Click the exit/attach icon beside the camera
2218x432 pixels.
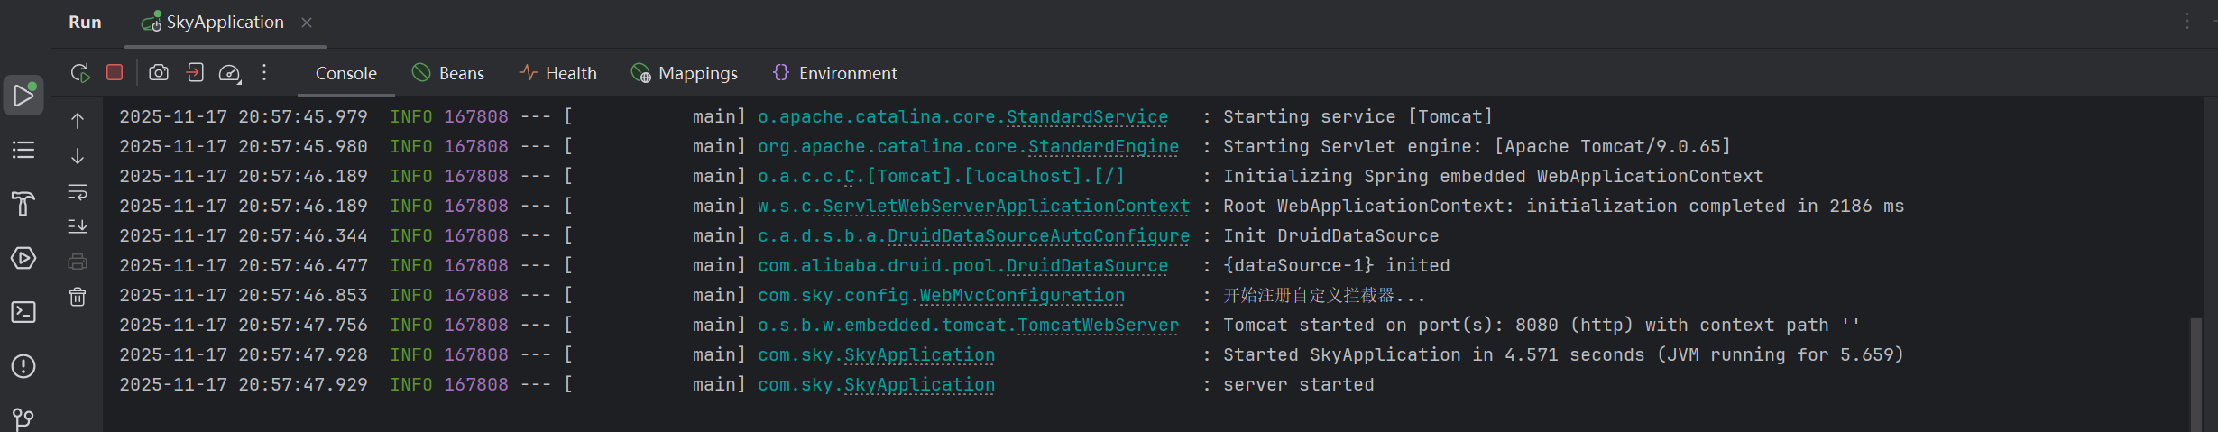[195, 72]
